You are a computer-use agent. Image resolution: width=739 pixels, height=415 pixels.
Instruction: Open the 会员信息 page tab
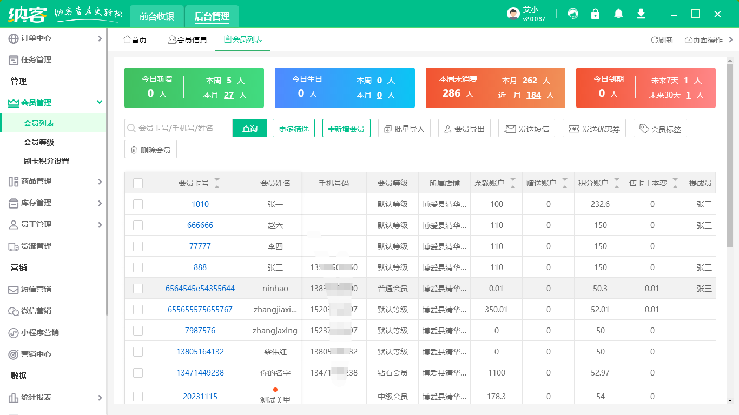188,40
